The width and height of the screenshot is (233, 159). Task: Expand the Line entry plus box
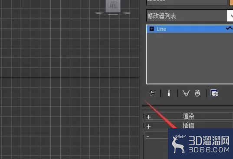pos(151,29)
